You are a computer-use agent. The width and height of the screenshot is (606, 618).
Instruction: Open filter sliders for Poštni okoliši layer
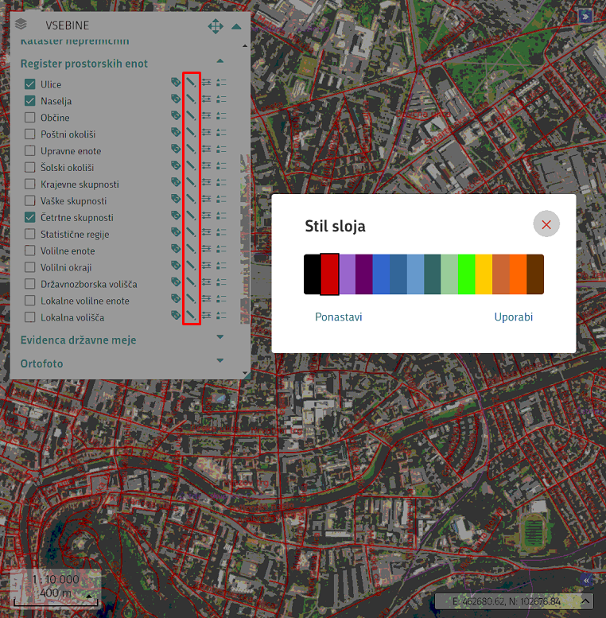point(206,132)
